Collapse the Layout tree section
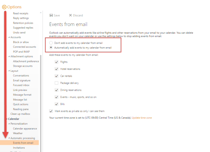Screen dimensions: 210x152 pos(9,71)
